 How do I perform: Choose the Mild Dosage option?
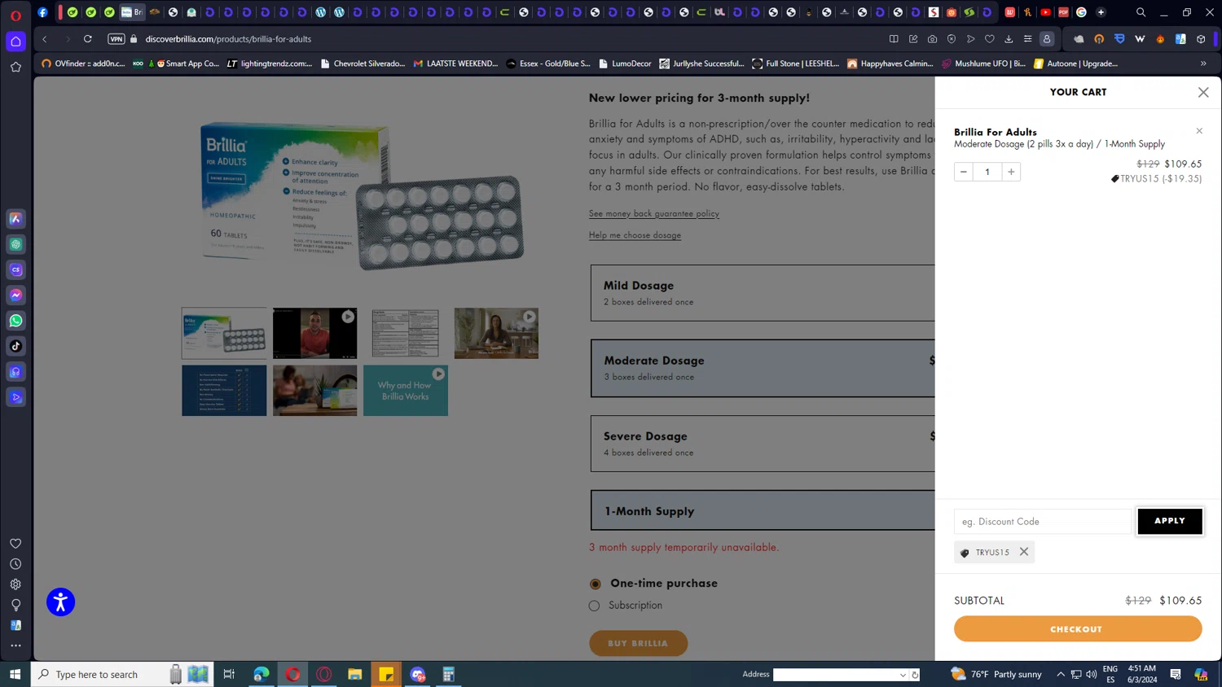point(763,293)
